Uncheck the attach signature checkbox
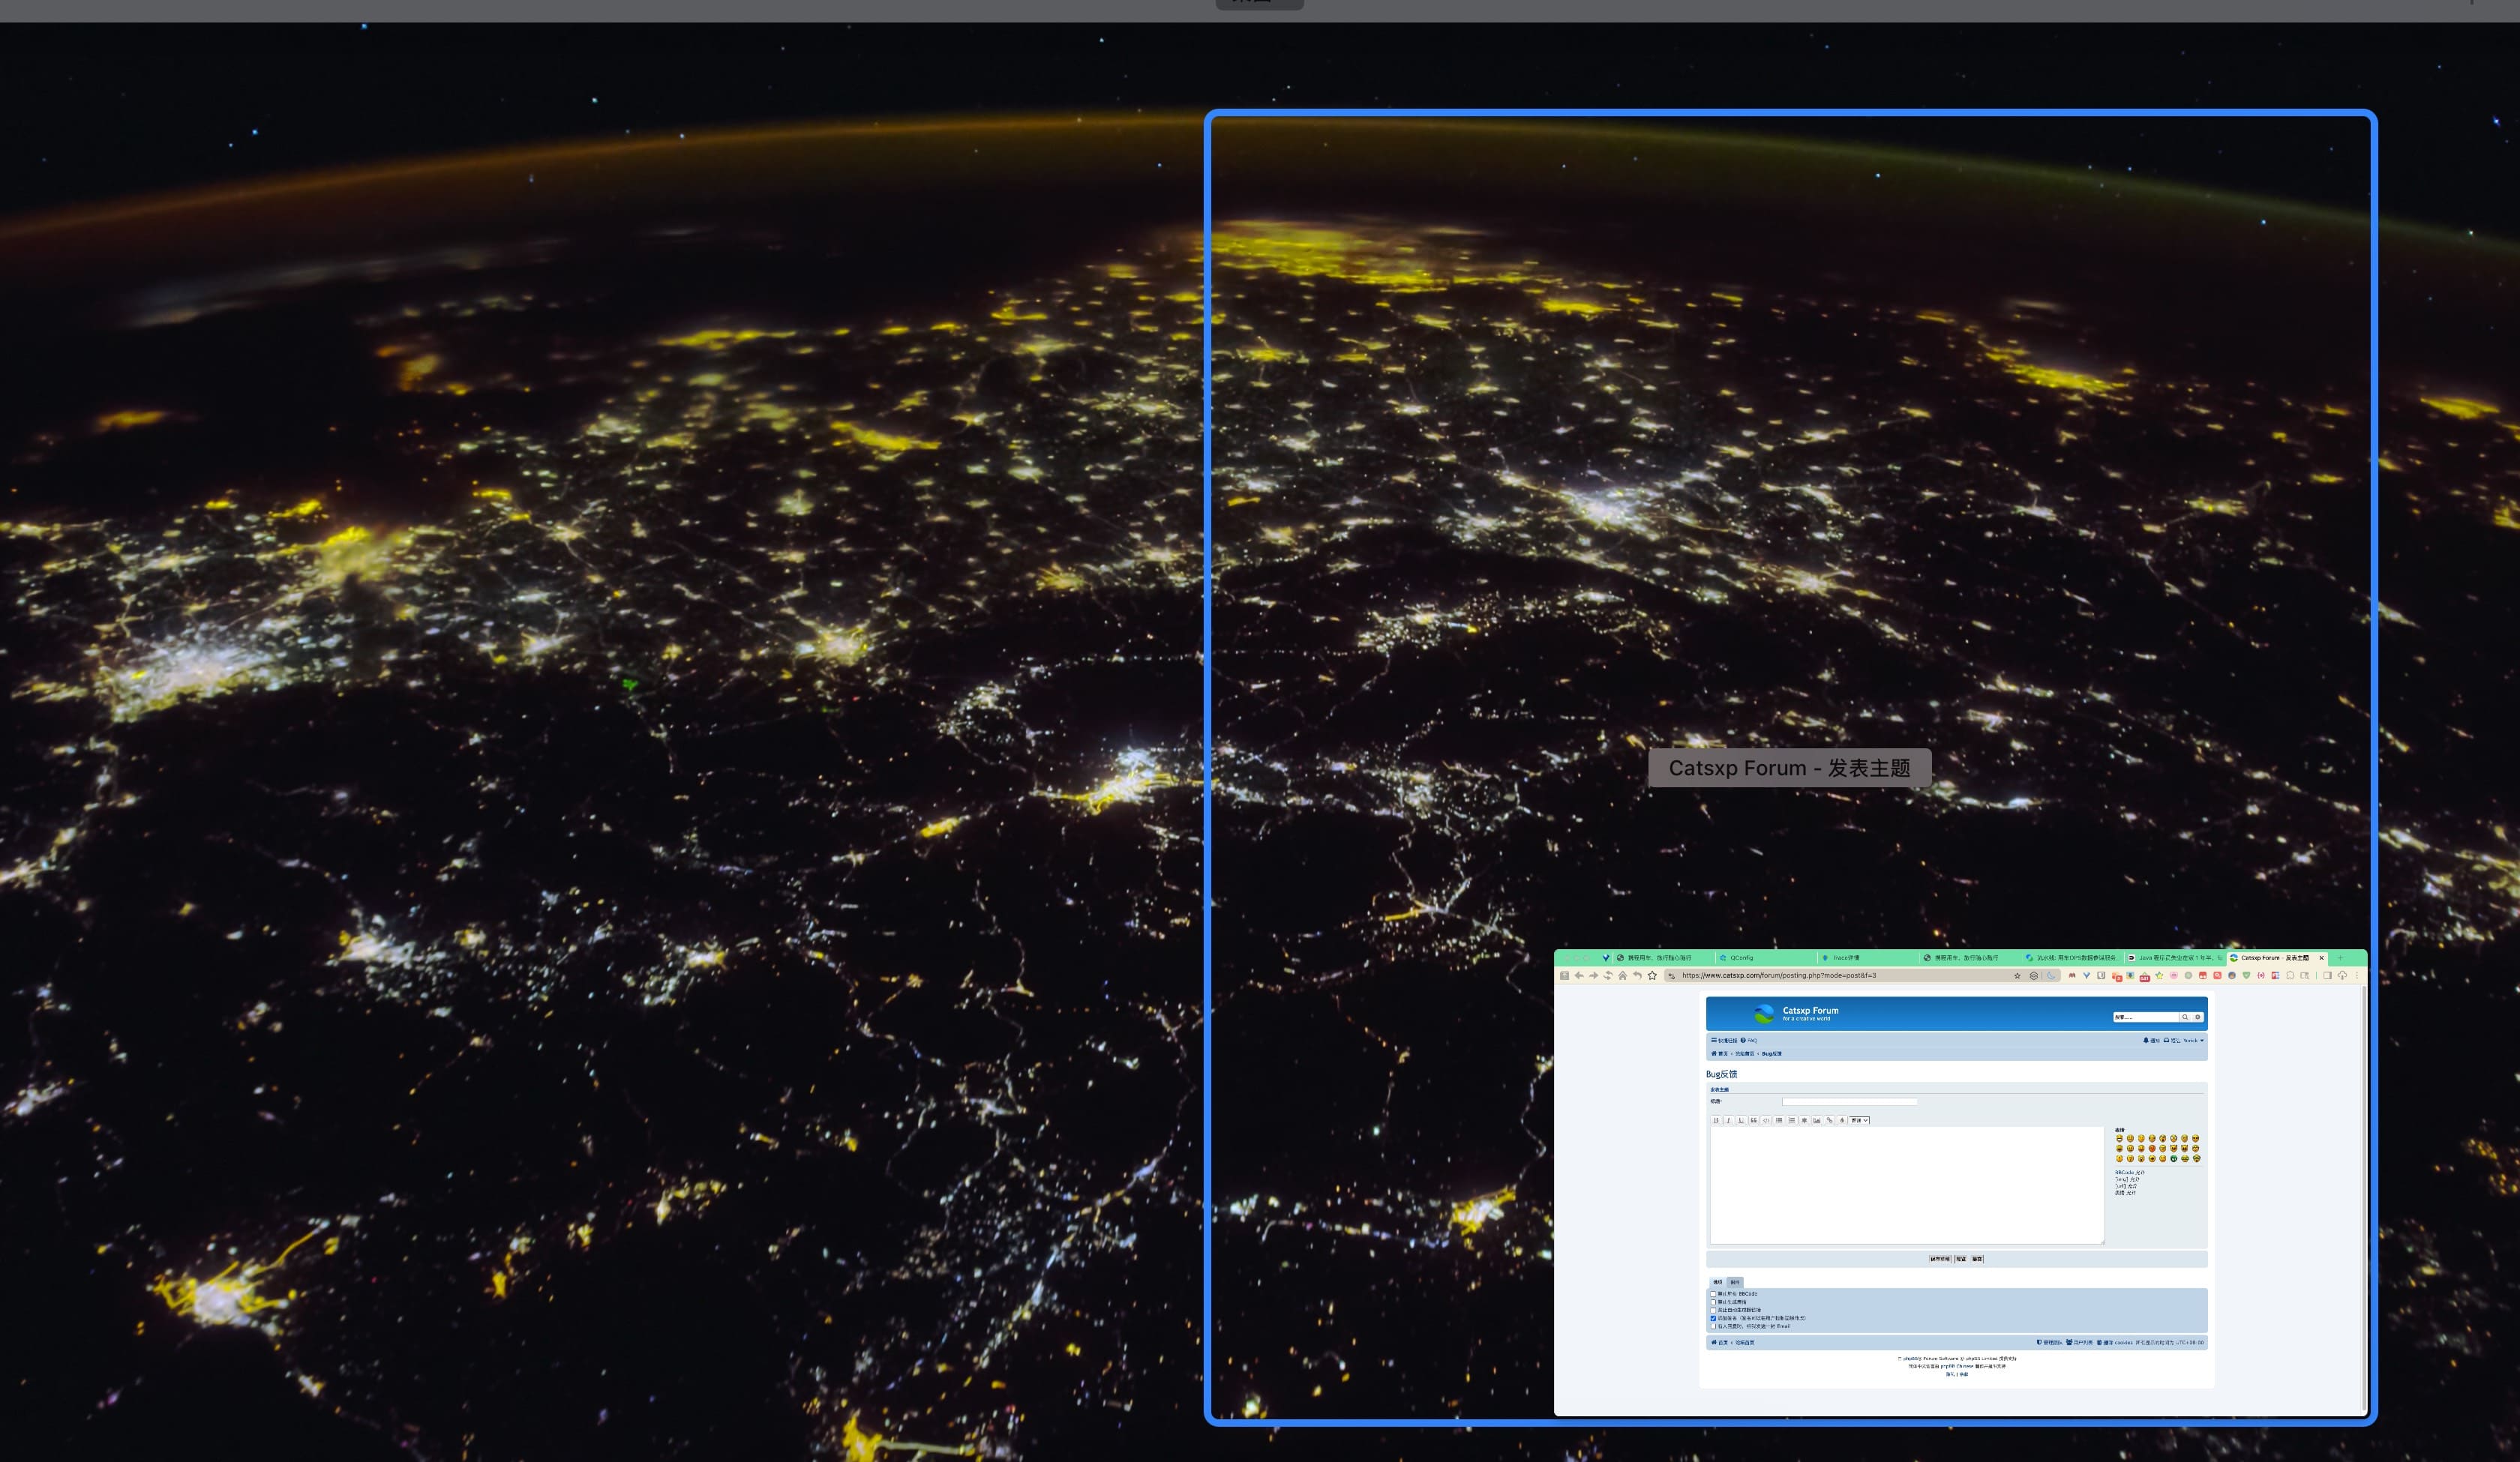The width and height of the screenshot is (2520, 1462). coord(1714,1318)
